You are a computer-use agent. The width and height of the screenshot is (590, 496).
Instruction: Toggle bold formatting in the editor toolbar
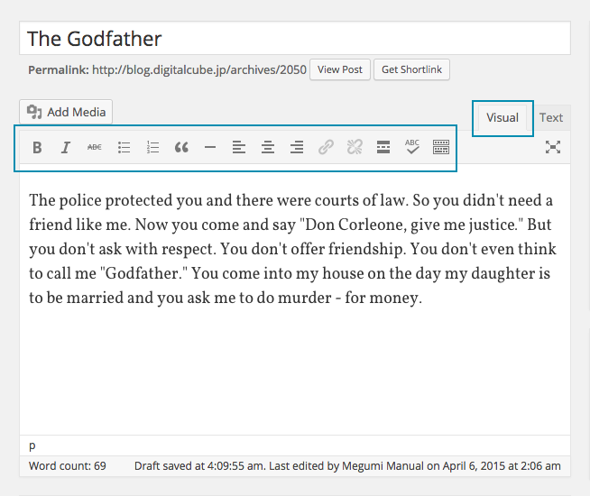click(x=37, y=148)
